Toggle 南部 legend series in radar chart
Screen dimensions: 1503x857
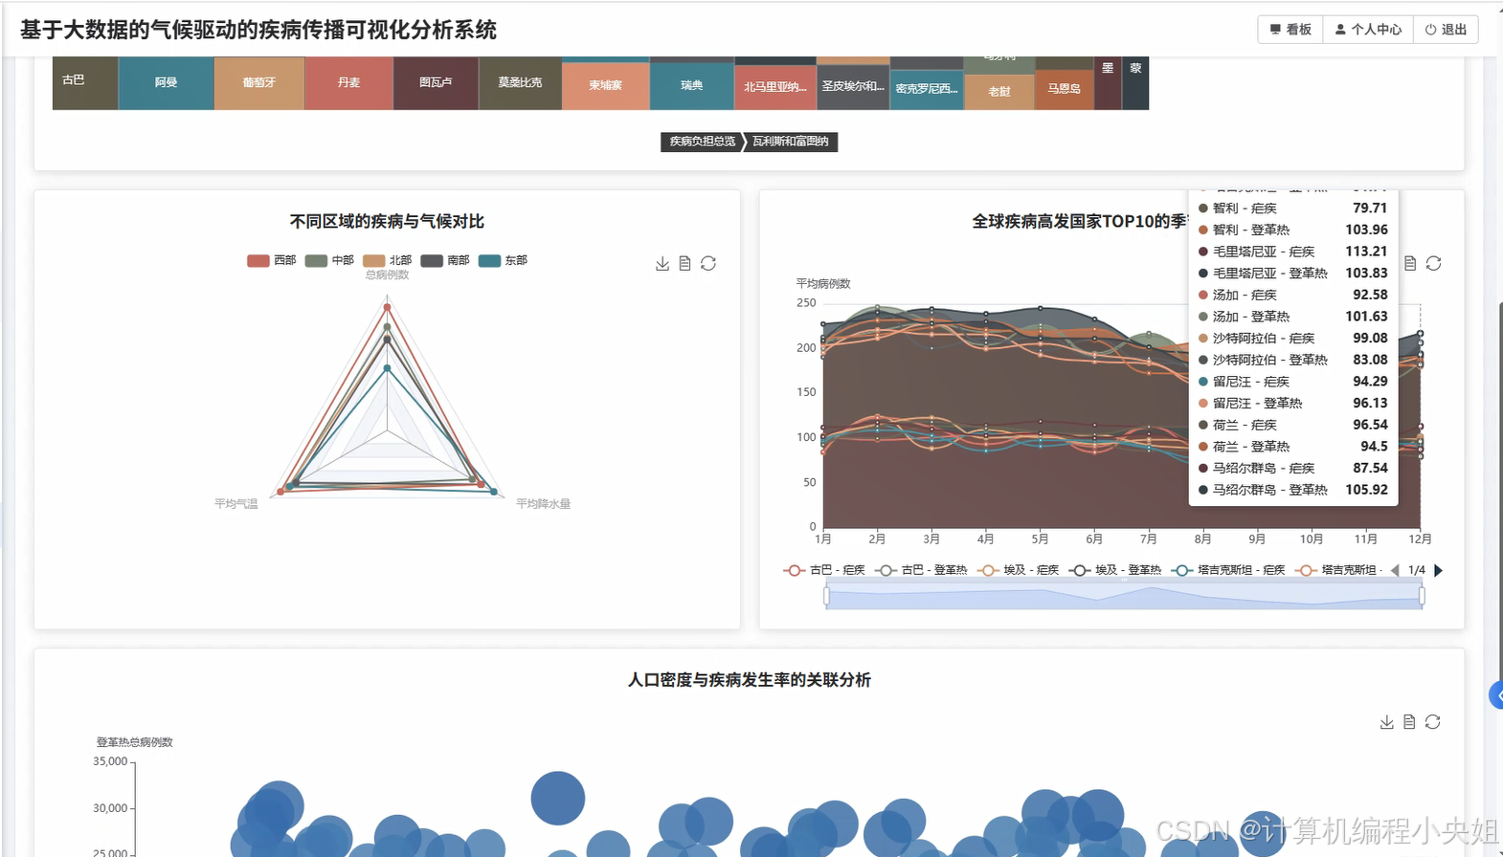(x=445, y=260)
